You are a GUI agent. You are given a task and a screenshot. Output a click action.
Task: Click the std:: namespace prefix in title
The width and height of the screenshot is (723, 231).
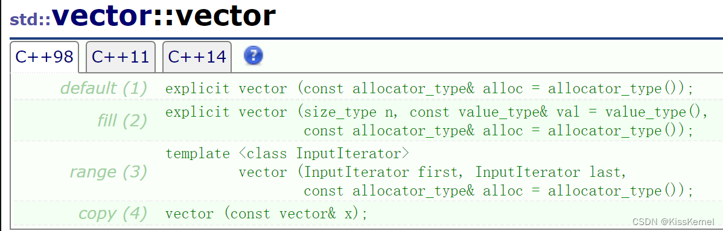coord(30,20)
